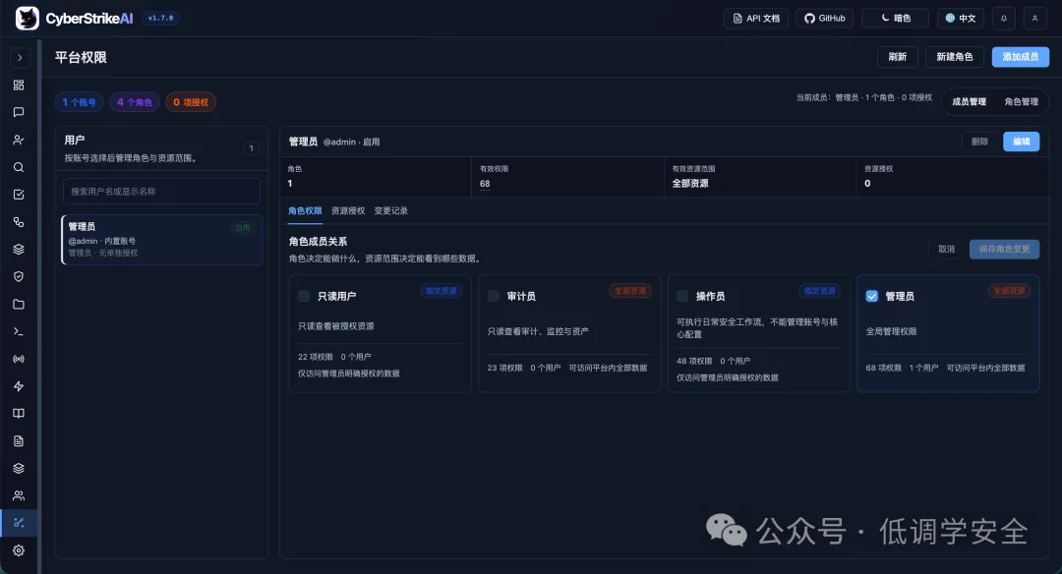
Task: Toggle the 暗色 theme button
Action: coord(896,19)
